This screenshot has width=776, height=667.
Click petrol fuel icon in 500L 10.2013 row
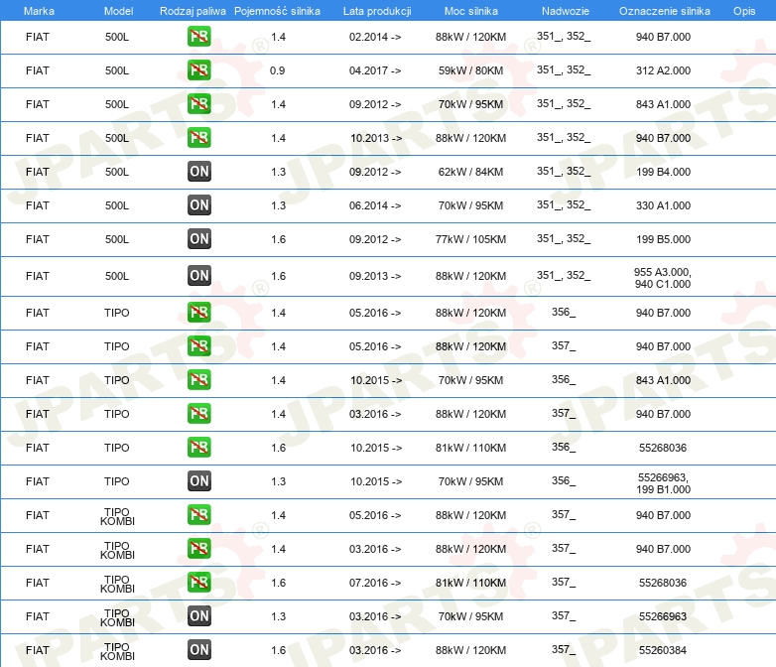coord(198,137)
